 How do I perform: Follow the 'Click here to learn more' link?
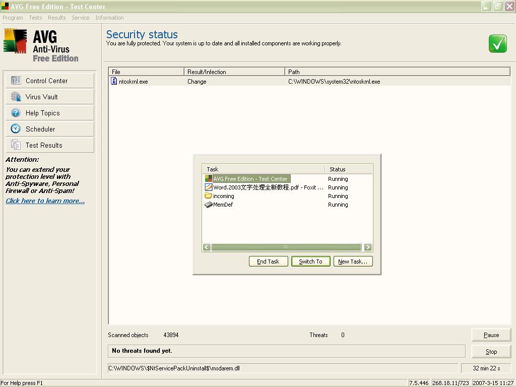click(45, 201)
